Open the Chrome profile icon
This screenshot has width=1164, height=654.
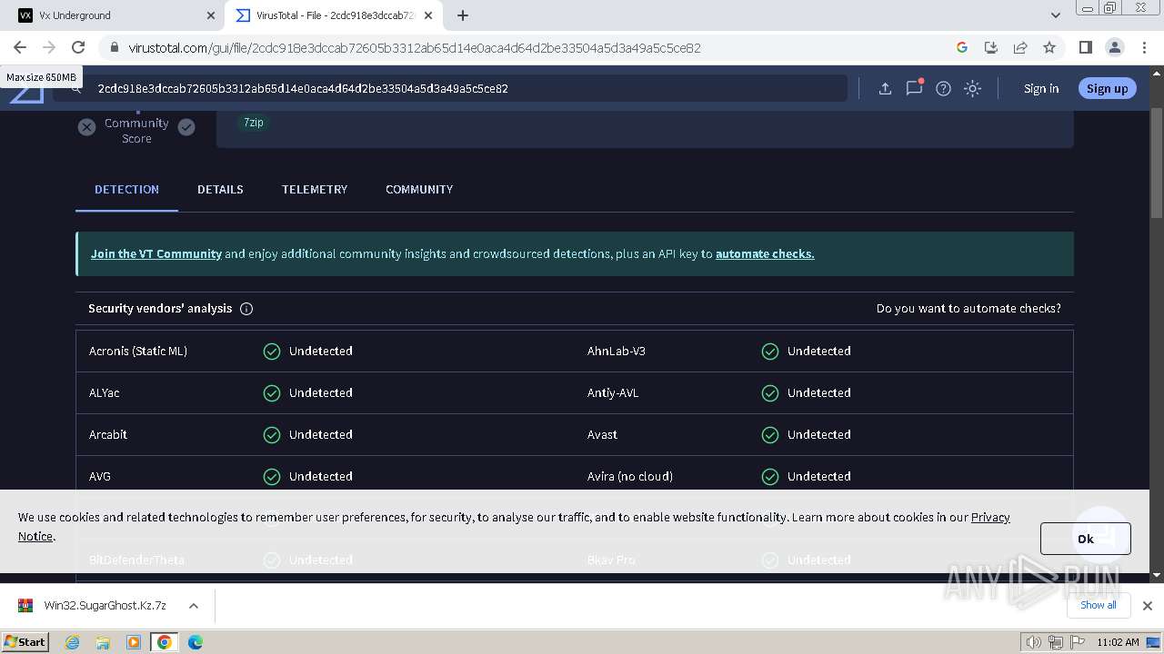point(1114,47)
